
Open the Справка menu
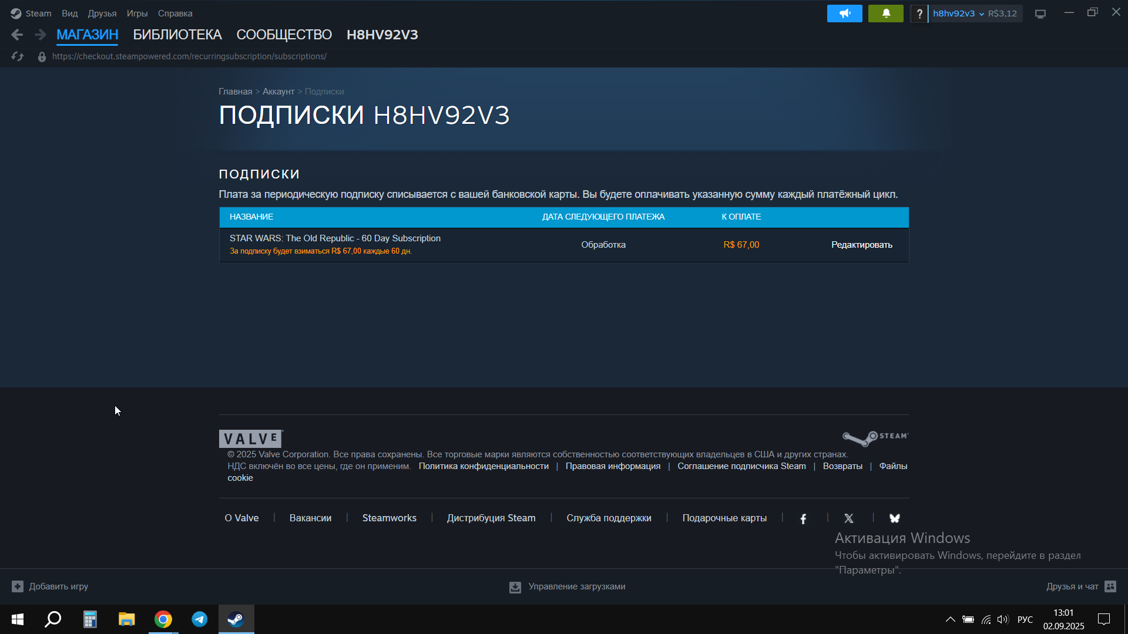pyautogui.click(x=175, y=14)
